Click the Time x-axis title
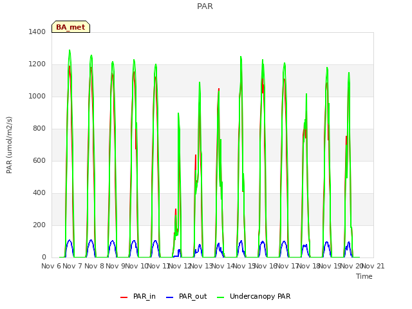The image size is (412, 309). 364,276
